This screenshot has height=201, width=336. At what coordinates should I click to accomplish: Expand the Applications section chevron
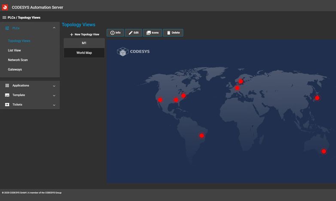click(54, 86)
